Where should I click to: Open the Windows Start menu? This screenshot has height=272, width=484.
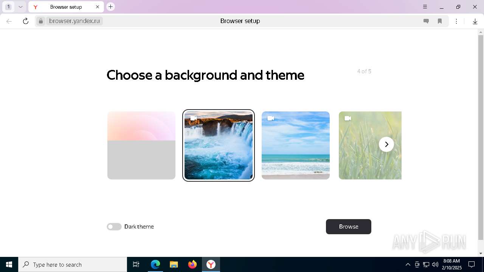coord(9,264)
